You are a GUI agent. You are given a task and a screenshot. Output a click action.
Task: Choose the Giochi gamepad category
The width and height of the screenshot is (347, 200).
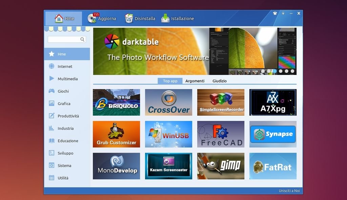coord(63,91)
